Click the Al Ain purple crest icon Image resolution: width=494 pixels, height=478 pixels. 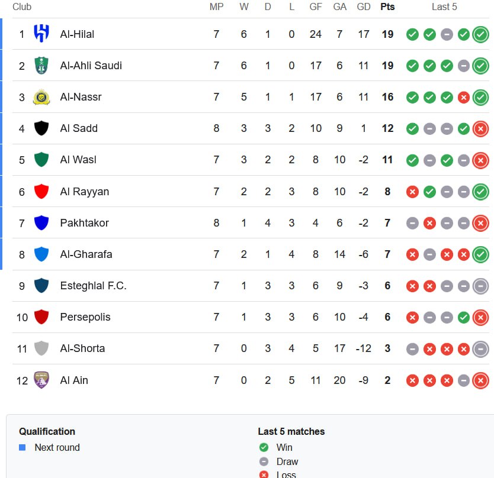pos(41,380)
